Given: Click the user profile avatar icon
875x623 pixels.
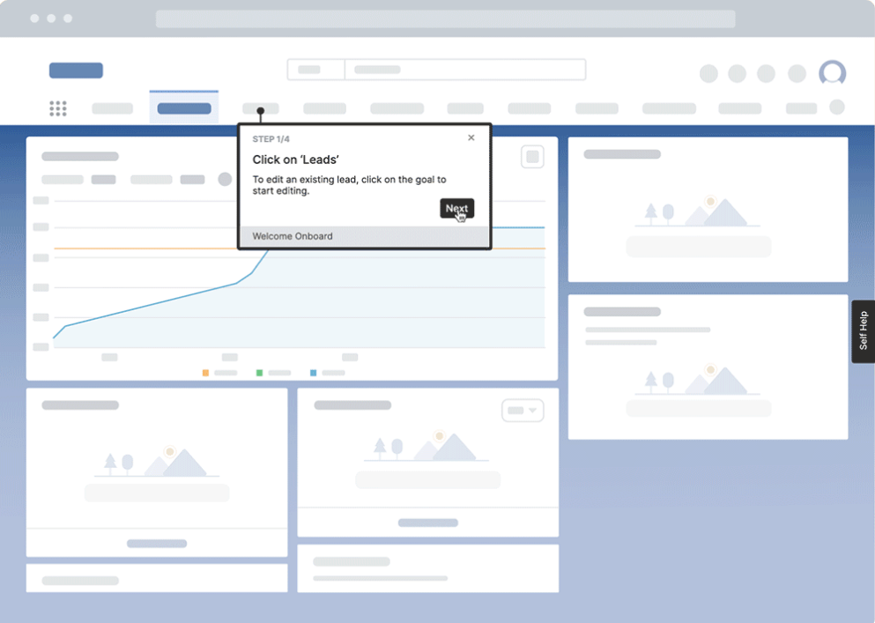Looking at the screenshot, I should (x=832, y=73).
